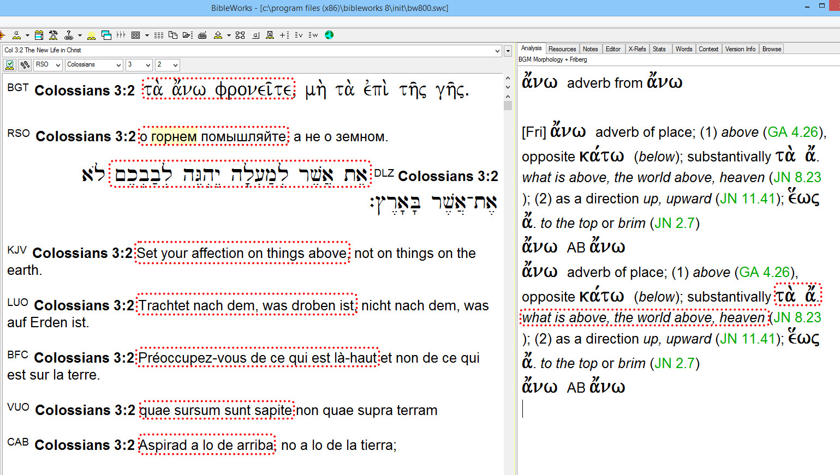Click the KJV version label
The height and width of the screenshot is (475, 840).
tap(17, 250)
